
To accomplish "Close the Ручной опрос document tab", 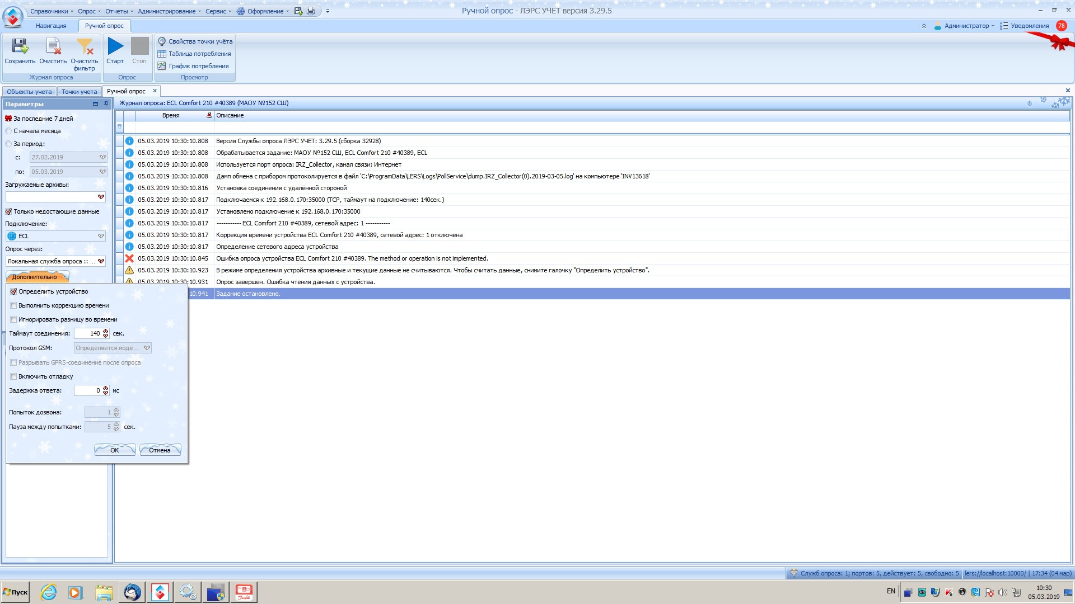I will [x=155, y=91].
